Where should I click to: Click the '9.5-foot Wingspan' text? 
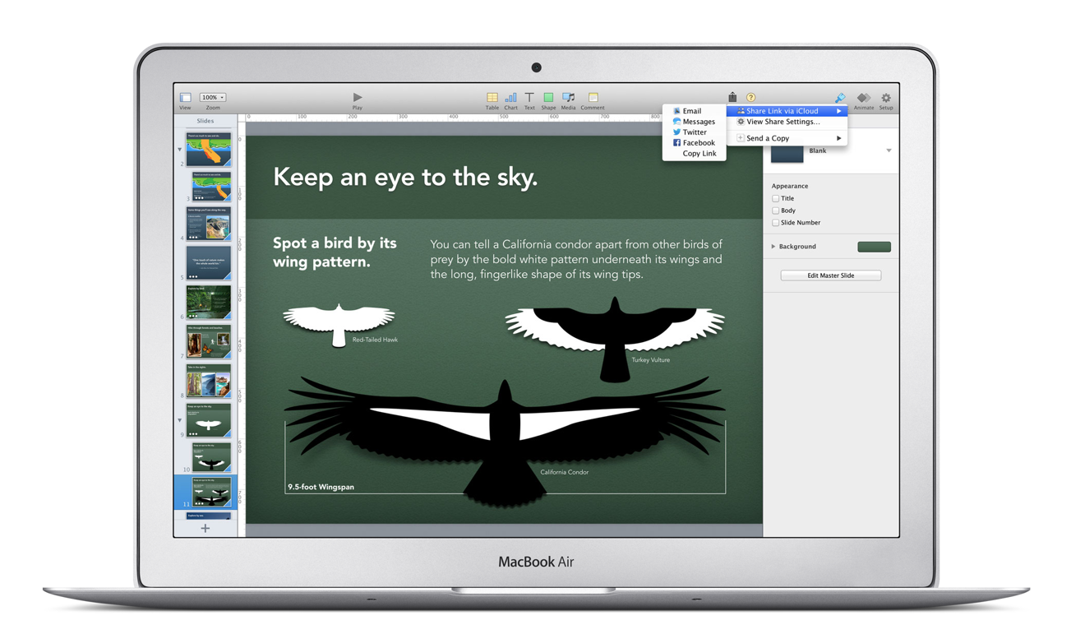click(321, 487)
